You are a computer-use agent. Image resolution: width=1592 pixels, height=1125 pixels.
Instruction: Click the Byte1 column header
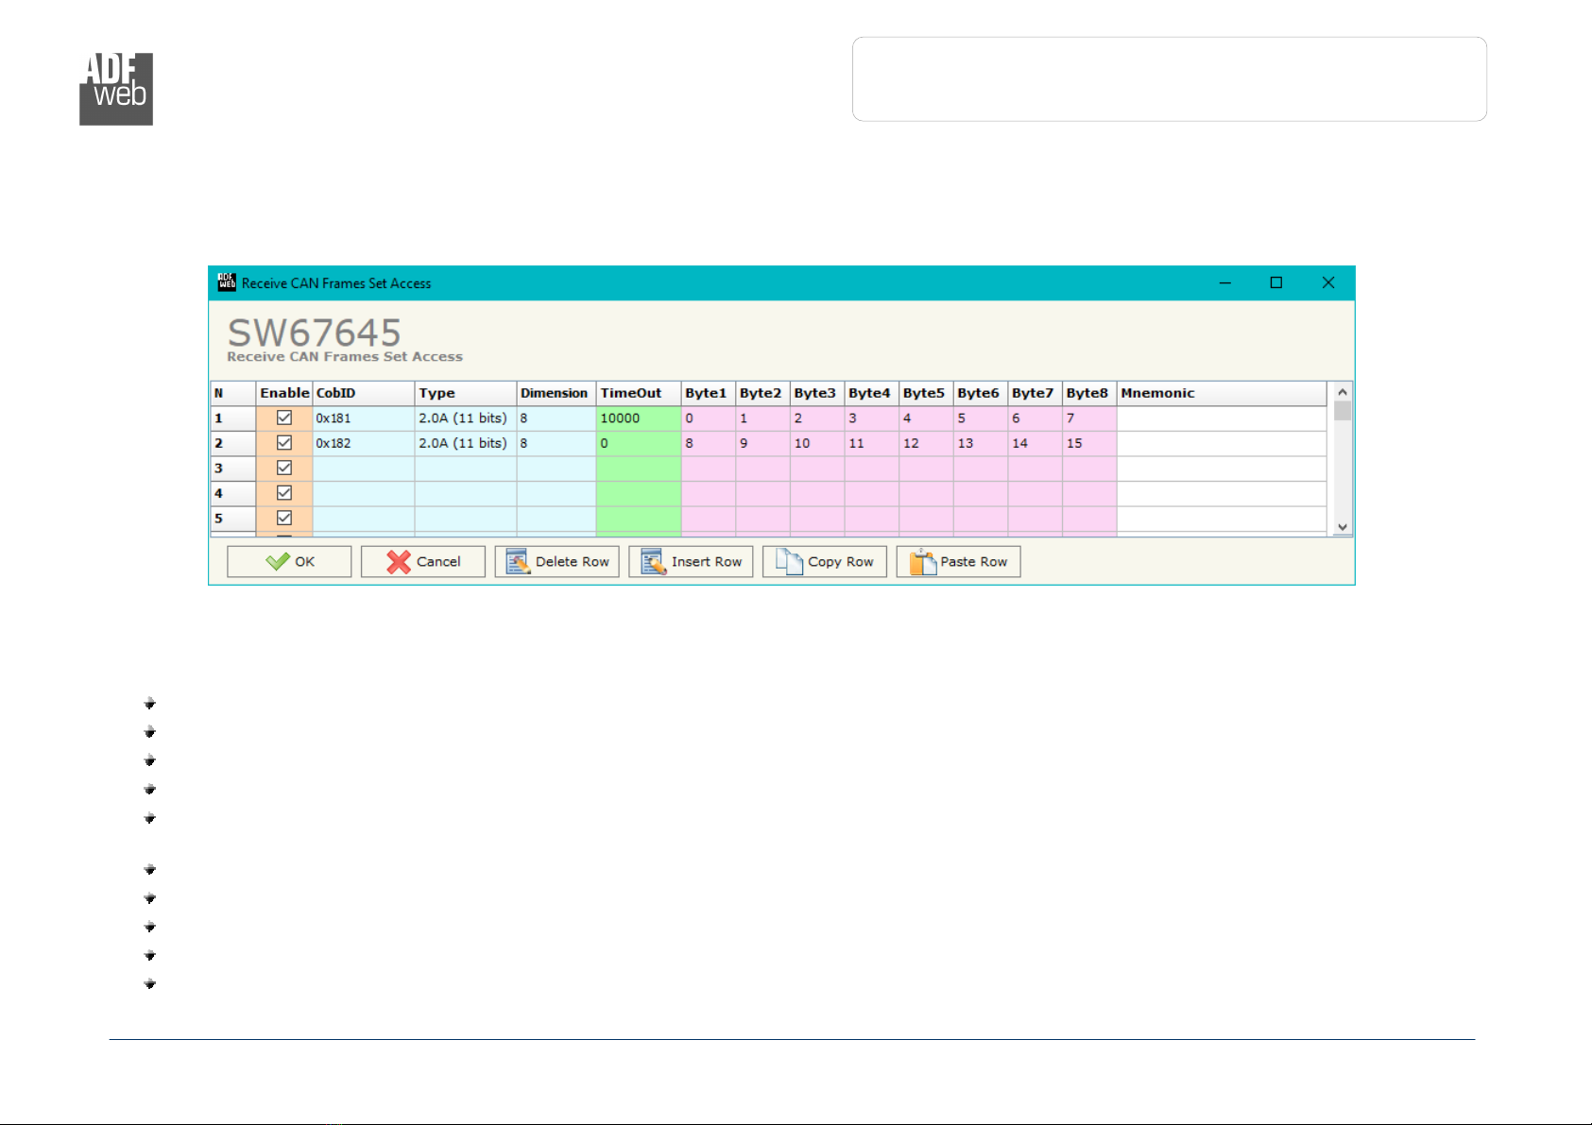tap(709, 393)
